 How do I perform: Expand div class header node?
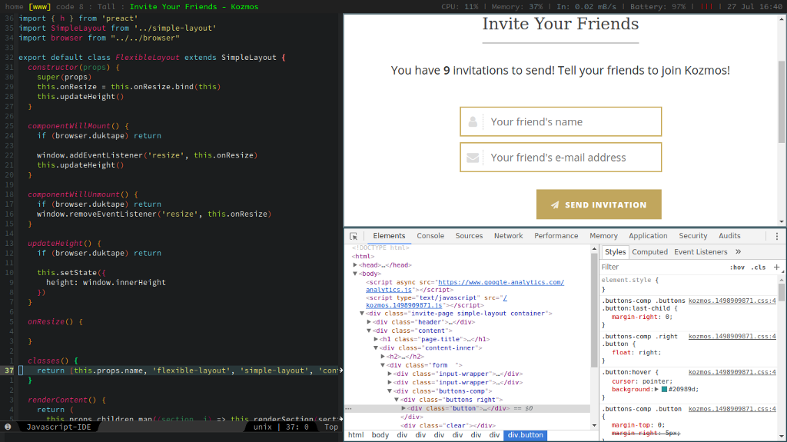[x=369, y=322]
